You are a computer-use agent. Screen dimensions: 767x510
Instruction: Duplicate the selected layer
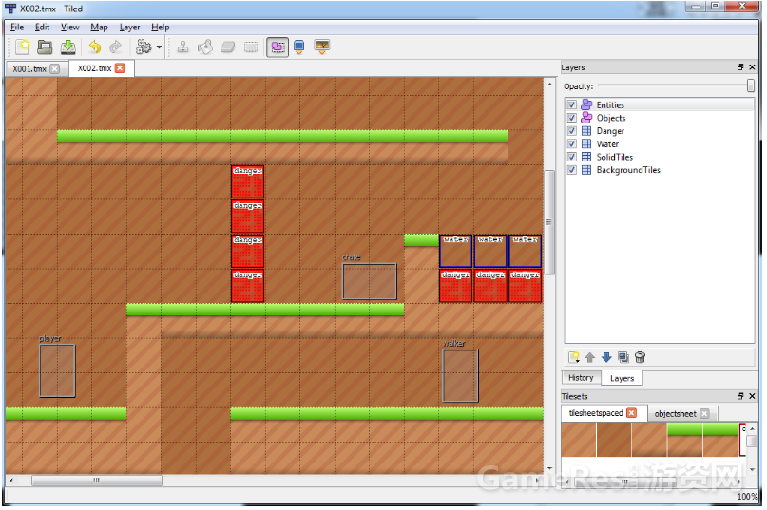pos(623,357)
